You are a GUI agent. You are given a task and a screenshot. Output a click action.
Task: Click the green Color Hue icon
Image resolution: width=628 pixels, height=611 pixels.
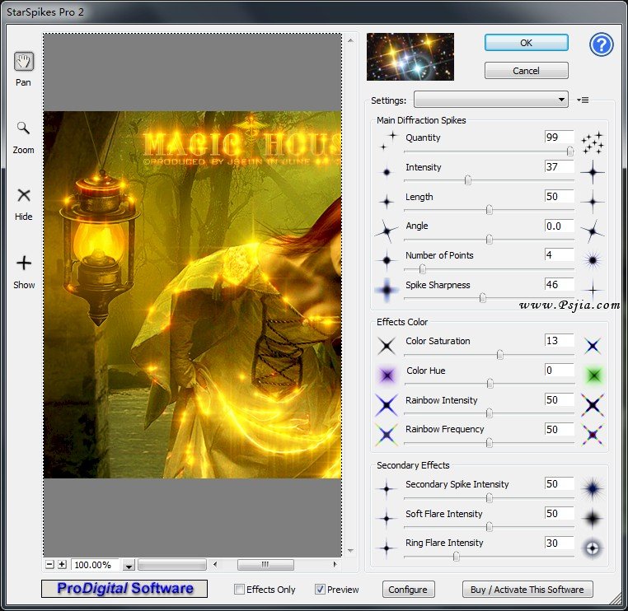(x=593, y=375)
